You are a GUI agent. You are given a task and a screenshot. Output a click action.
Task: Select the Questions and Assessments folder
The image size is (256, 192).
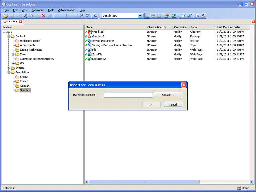[37, 59]
